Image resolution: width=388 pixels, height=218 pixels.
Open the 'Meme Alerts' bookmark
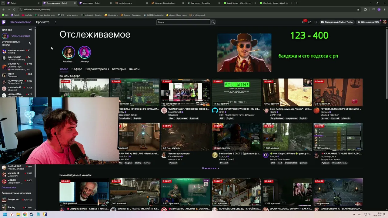pos(111,15)
